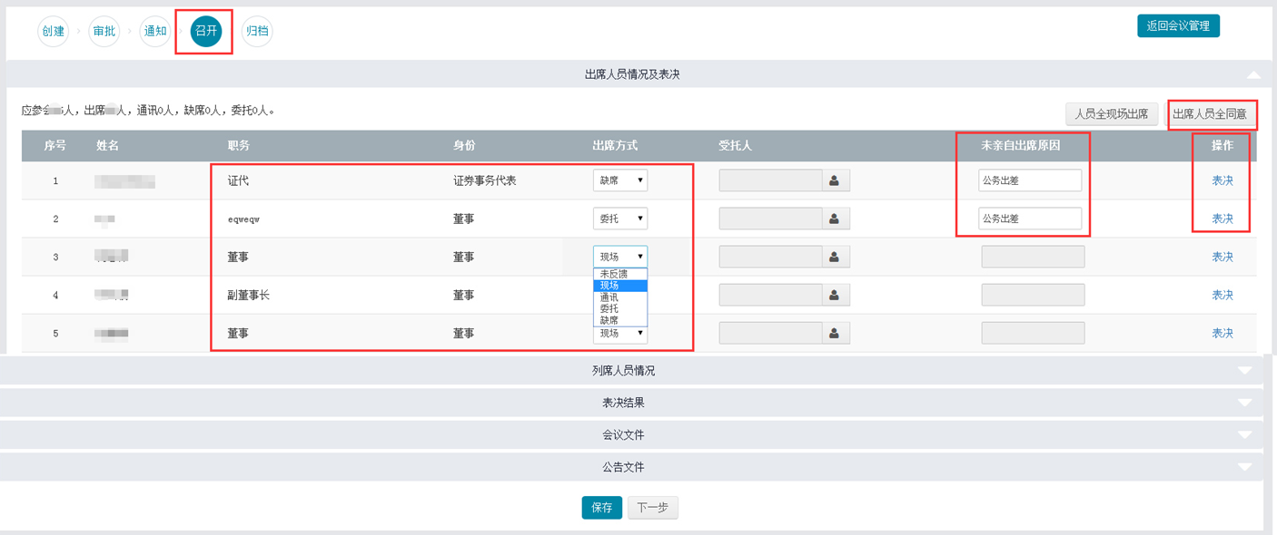The image size is (1277, 535).
Task: Click 表决 link in row 5
Action: pyautogui.click(x=1223, y=333)
